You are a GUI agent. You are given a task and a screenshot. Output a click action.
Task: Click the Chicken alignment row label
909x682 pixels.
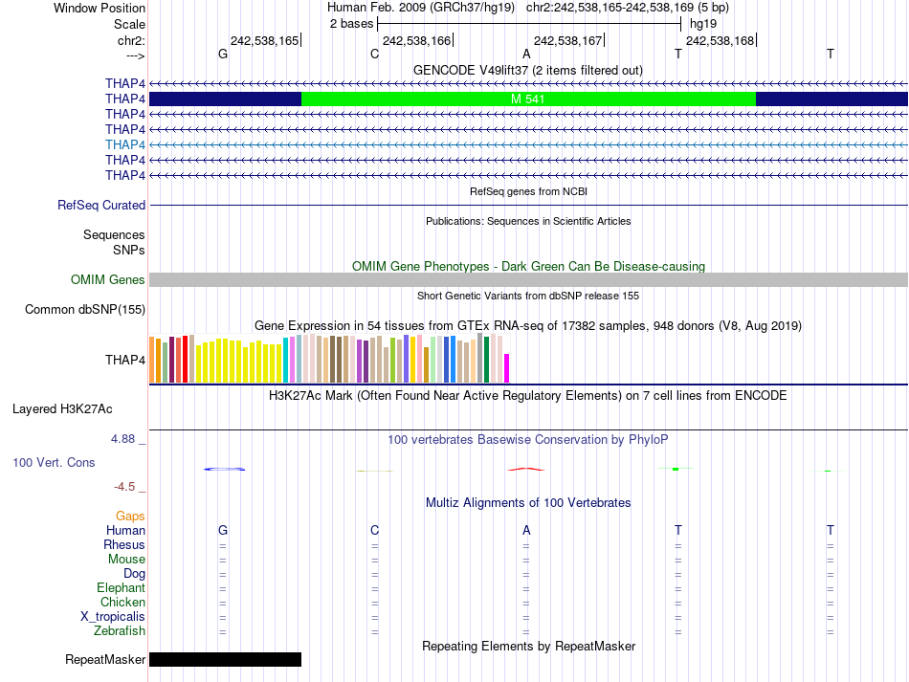click(122, 602)
